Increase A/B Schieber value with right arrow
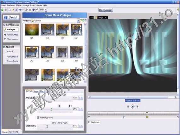The height and width of the screenshot is (135, 180). [x=82, y=98]
